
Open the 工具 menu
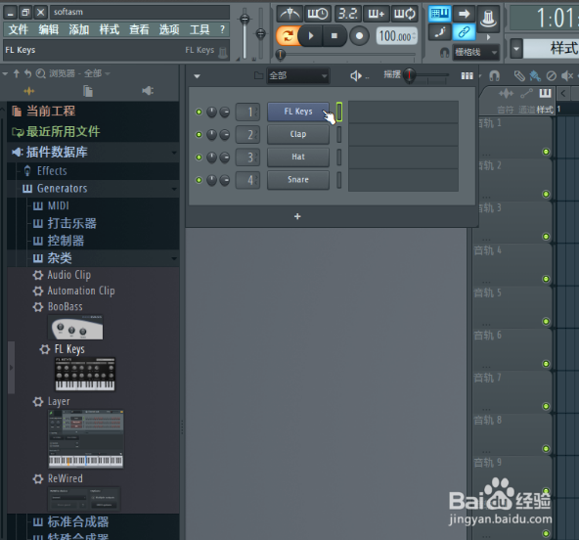[x=200, y=29]
